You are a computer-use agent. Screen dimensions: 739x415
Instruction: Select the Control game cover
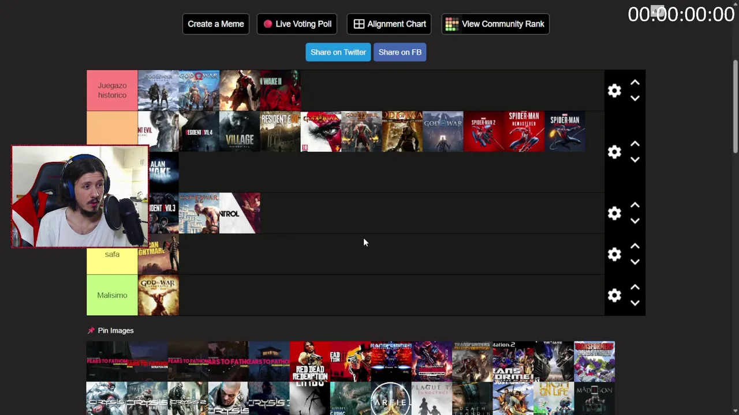tap(240, 213)
